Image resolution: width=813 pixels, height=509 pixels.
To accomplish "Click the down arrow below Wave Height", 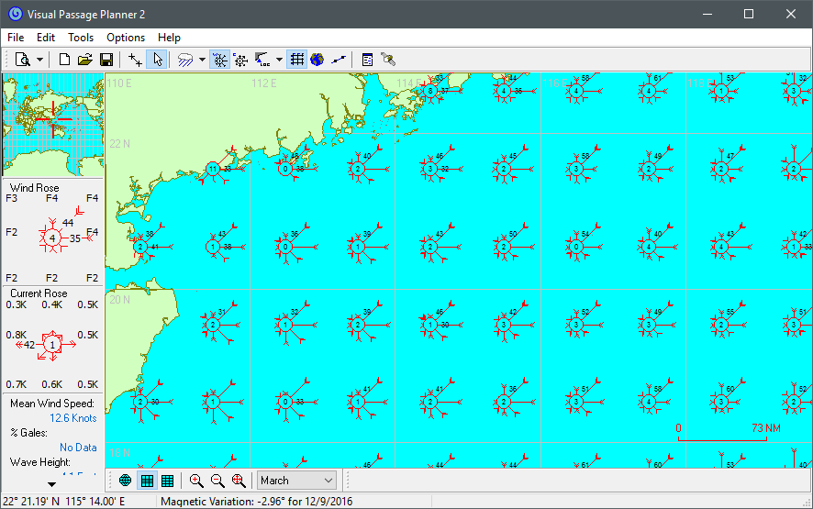I will (52, 483).
